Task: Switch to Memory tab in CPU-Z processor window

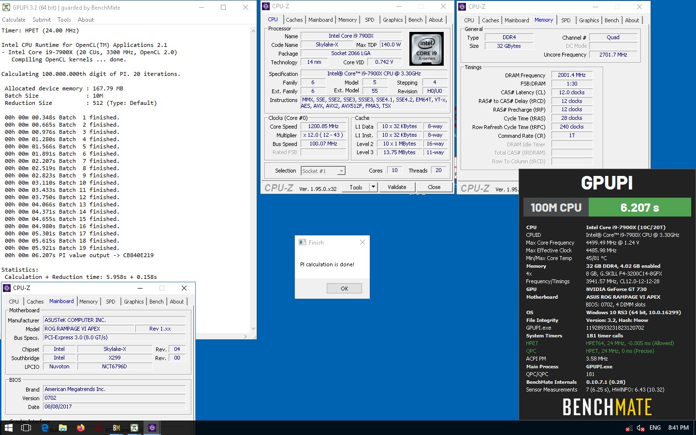Action: click(348, 20)
